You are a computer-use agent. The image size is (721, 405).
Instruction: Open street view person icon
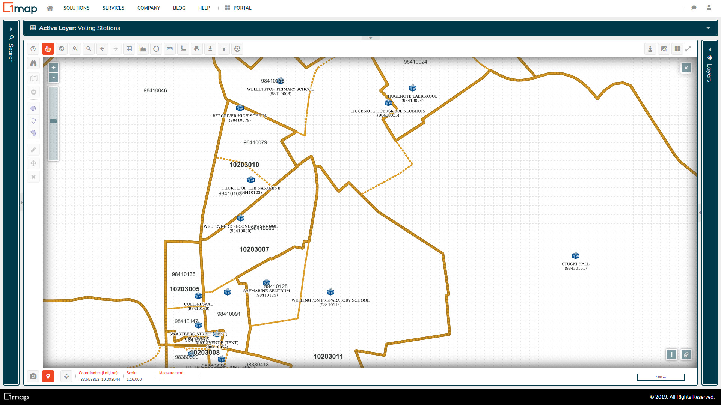[x=650, y=49]
